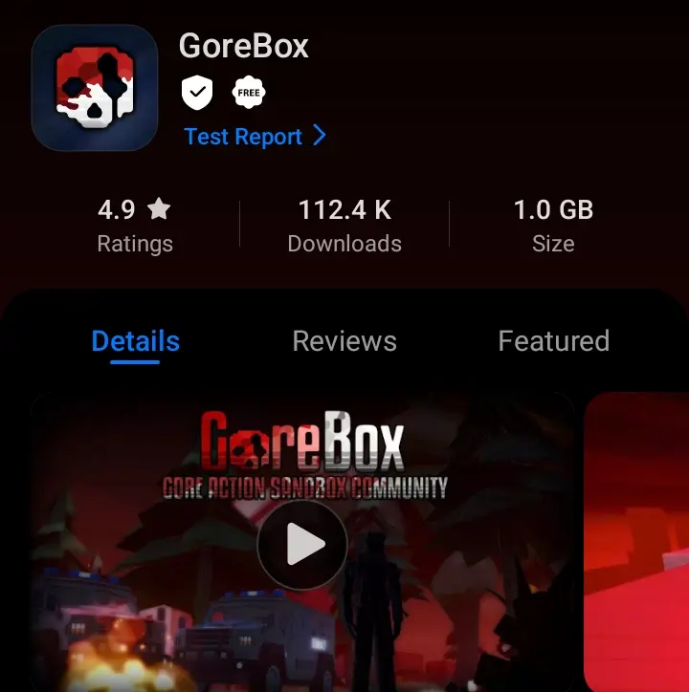Tap the Size label
The height and width of the screenshot is (692, 689).
[x=553, y=244]
